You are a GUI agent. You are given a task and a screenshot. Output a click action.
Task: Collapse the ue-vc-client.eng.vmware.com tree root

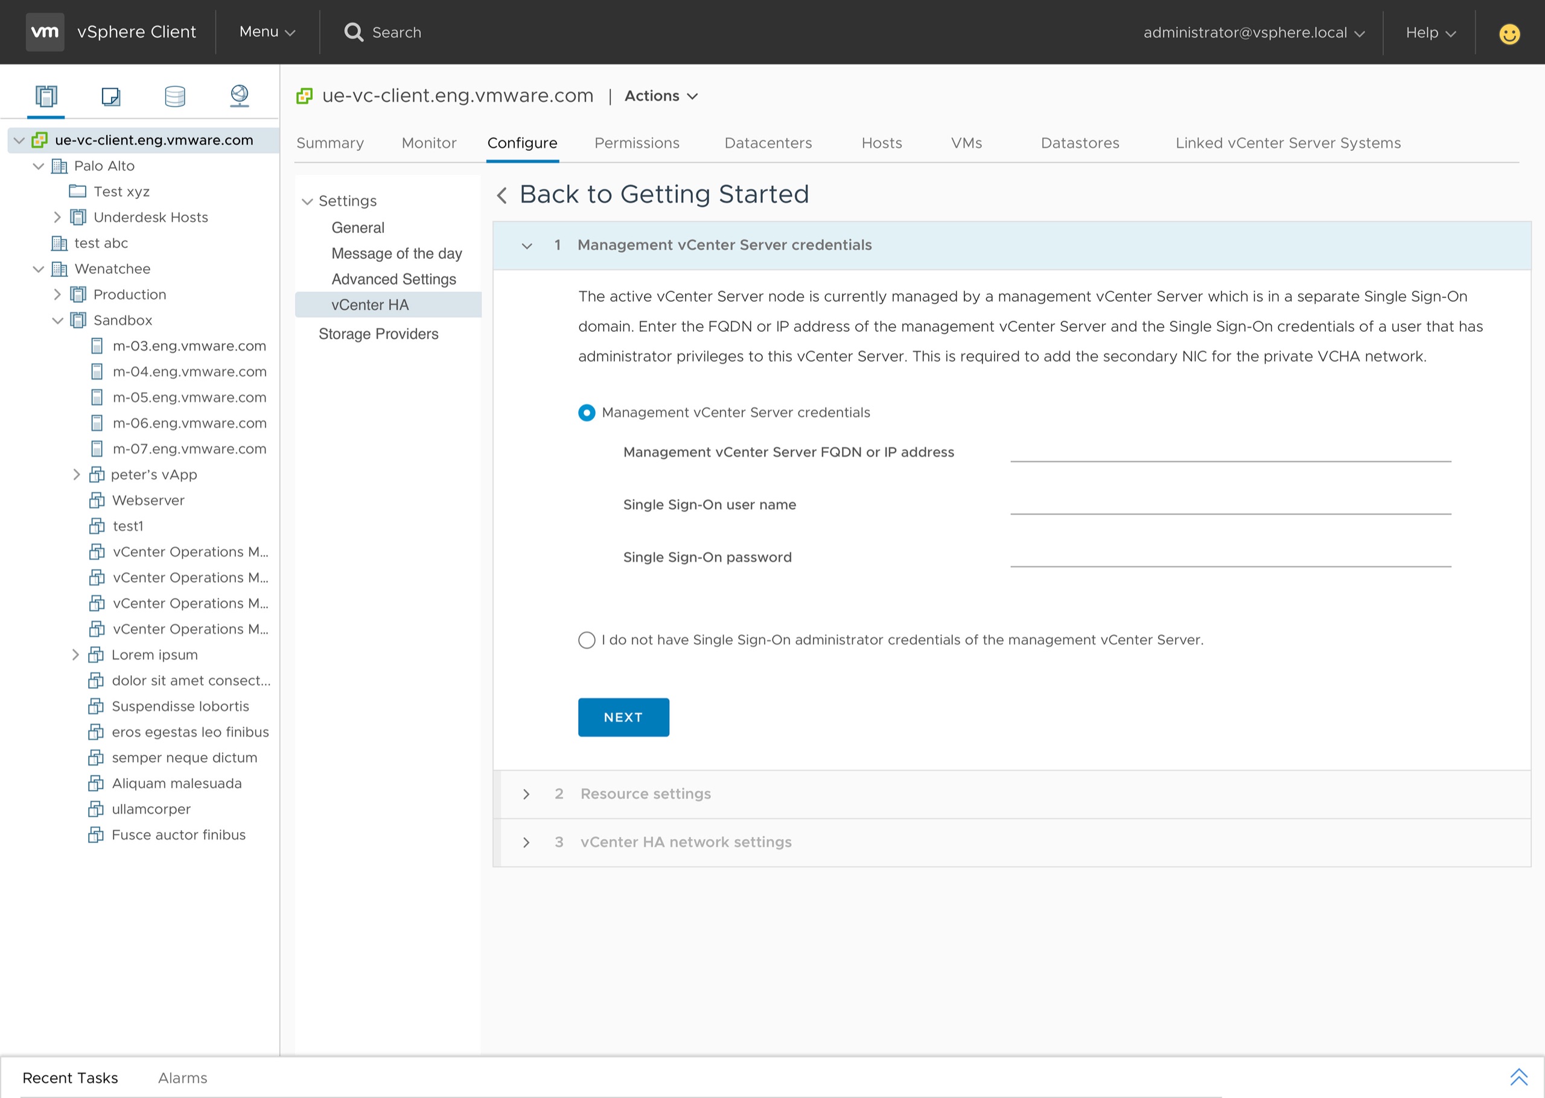click(x=19, y=141)
